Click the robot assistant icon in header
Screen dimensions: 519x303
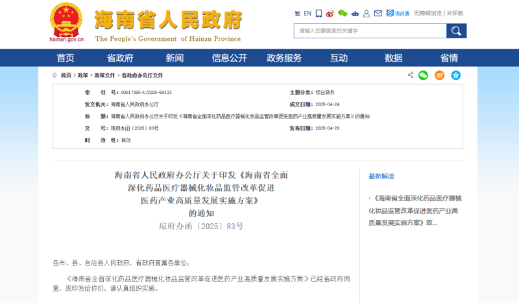click(x=354, y=13)
